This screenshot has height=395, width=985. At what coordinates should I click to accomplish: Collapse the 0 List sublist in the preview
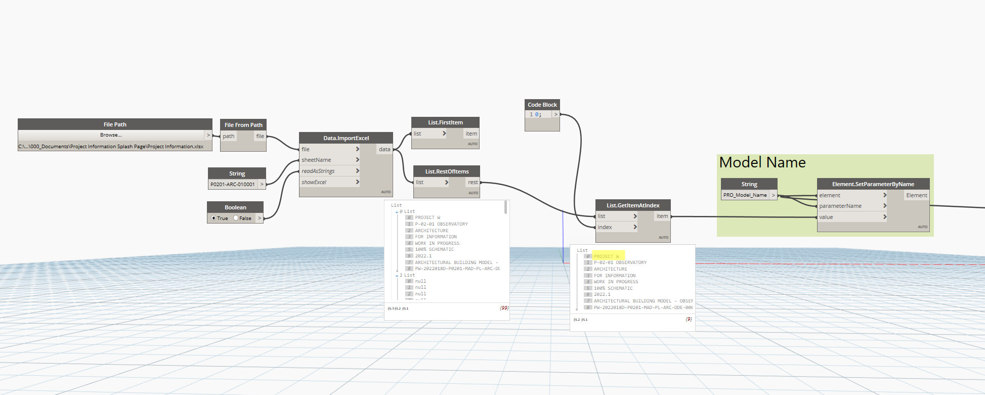(397, 212)
